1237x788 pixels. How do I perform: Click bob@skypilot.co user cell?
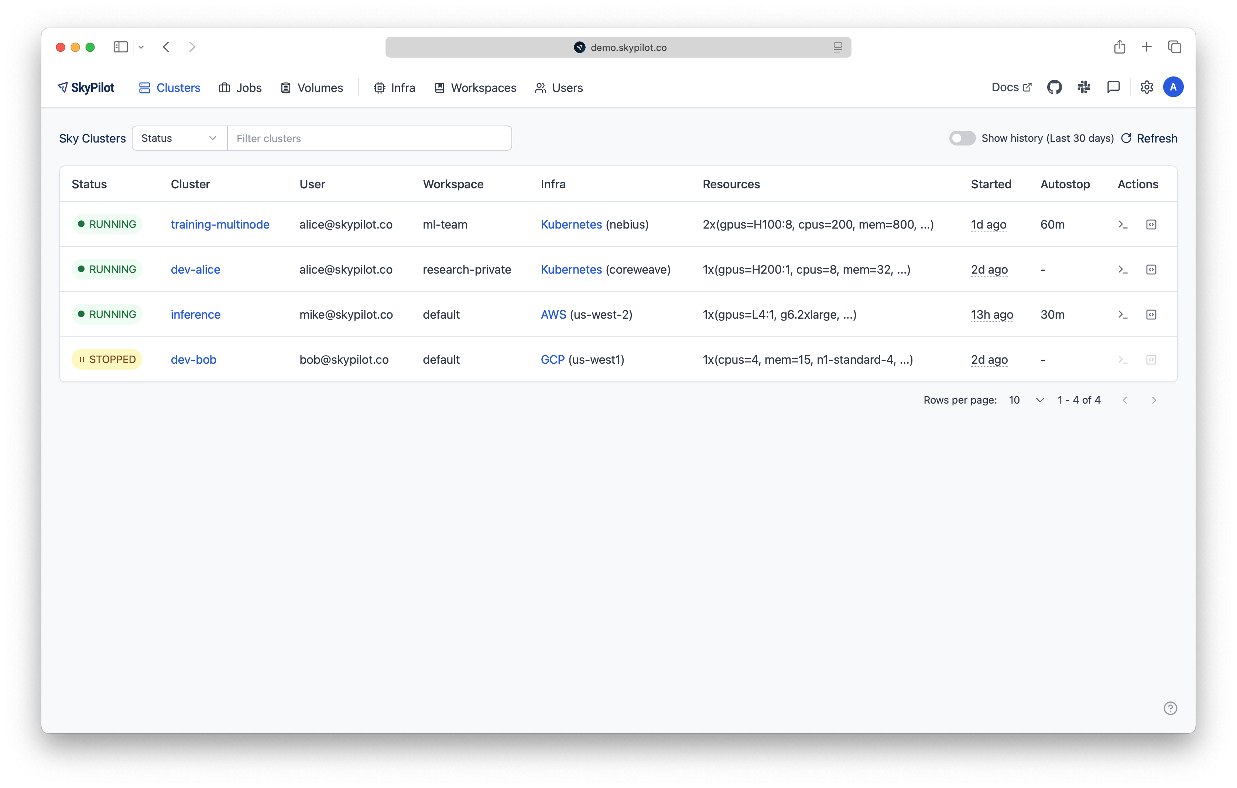(x=344, y=360)
